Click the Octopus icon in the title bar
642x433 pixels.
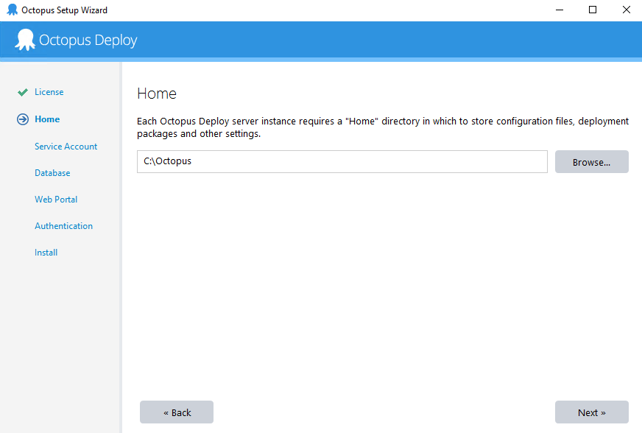12,10
